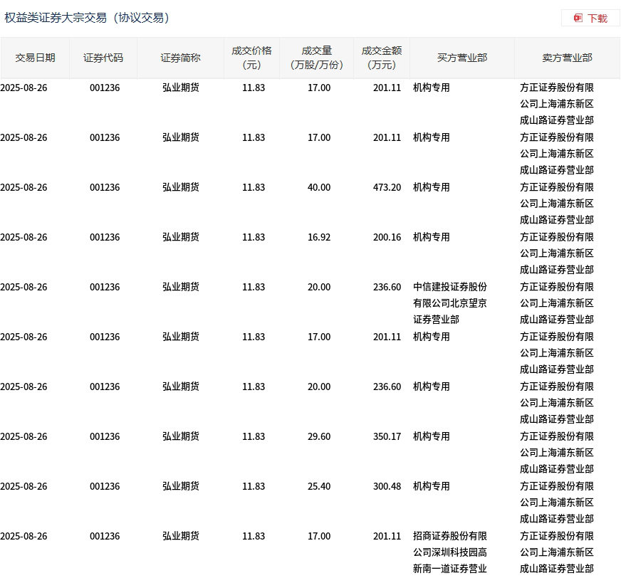621x578 pixels.
Task: Click the 证券简称 column header
Action: click(180, 58)
